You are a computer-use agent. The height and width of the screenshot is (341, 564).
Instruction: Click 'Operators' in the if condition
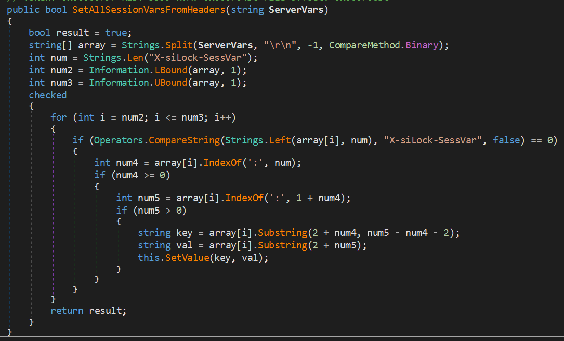(119, 140)
